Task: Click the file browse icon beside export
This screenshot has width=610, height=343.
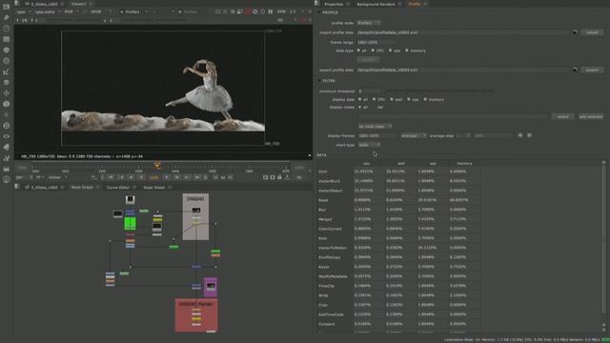Action: pyautogui.click(x=575, y=70)
